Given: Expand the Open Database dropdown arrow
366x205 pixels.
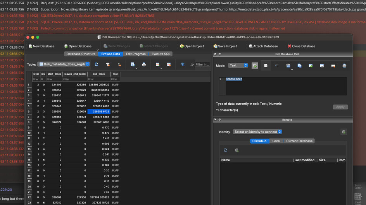Looking at the screenshot, I should tap(98, 50).
